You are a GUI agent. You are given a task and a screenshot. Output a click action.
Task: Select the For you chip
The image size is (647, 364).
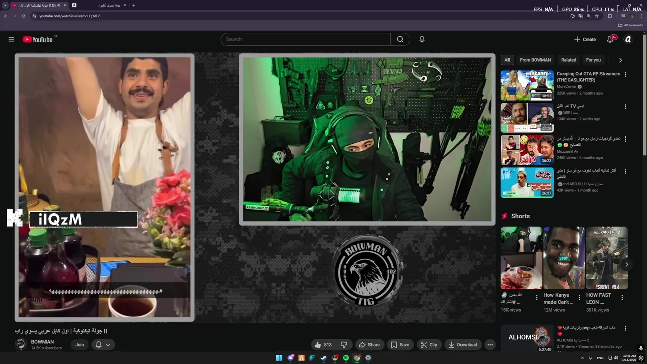[x=593, y=60]
